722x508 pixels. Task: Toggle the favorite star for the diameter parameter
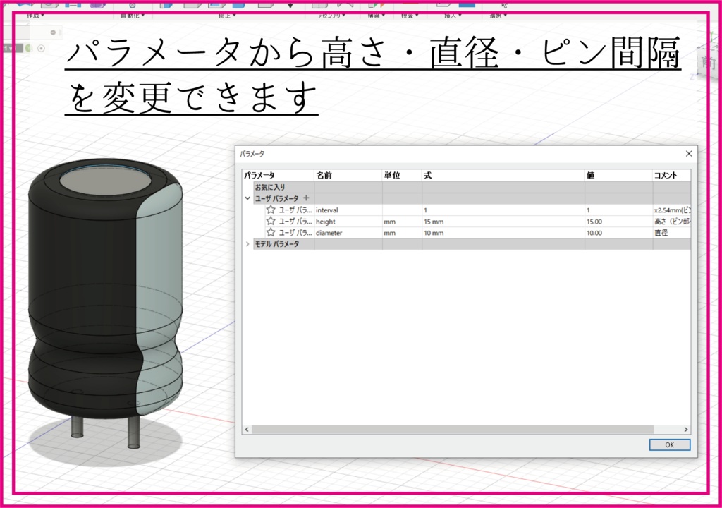(271, 234)
